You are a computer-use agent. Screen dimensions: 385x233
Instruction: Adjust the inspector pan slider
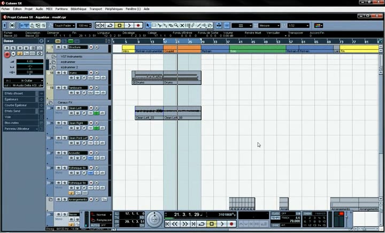point(30,66)
